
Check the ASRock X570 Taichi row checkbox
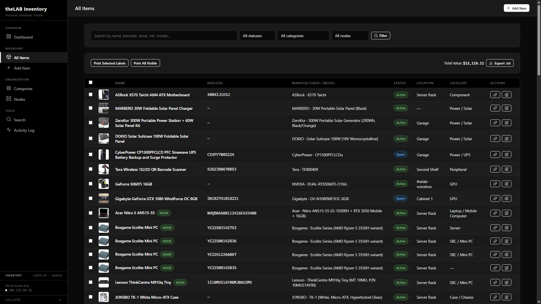[x=90, y=95]
